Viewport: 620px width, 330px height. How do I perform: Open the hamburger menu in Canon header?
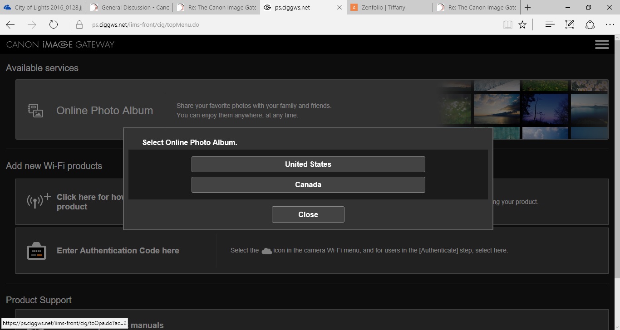(x=602, y=44)
